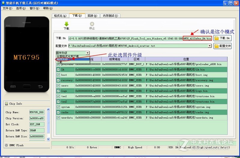Screen dimensions: 240x158
Task: Uncheck the boot partition checkbox
Action: coord(58,75)
